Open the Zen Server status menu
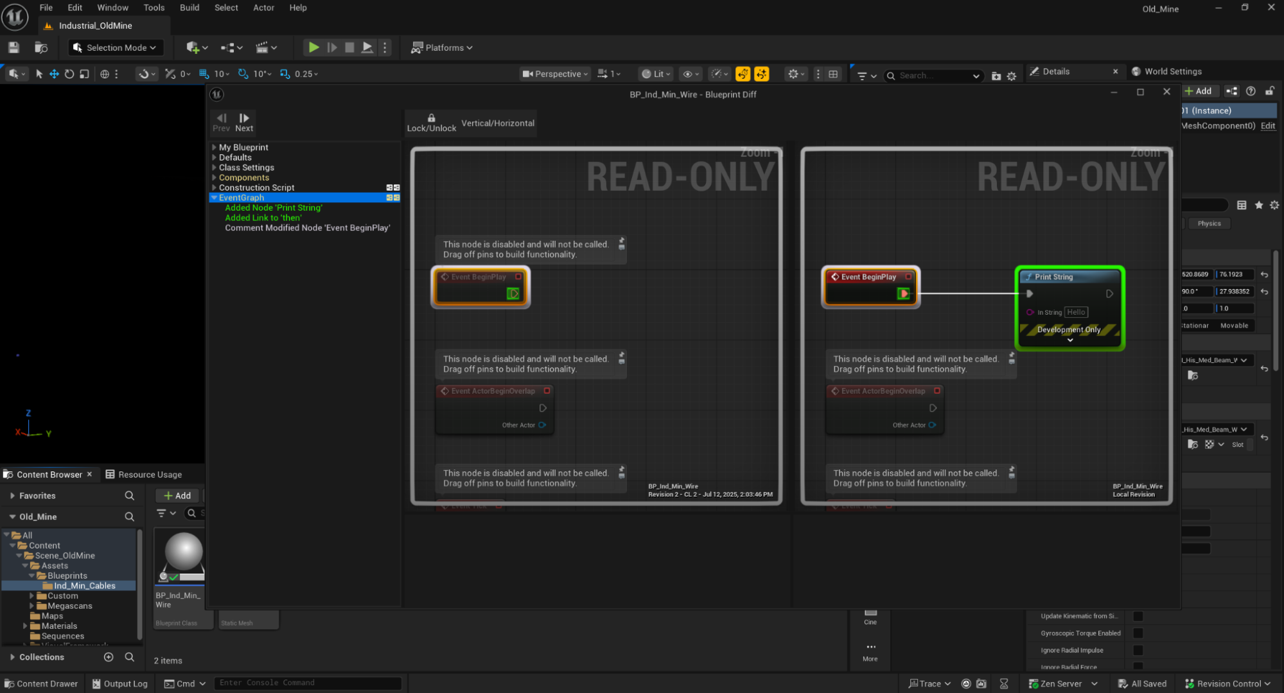Viewport: 1284px width, 693px height. pyautogui.click(x=1063, y=683)
